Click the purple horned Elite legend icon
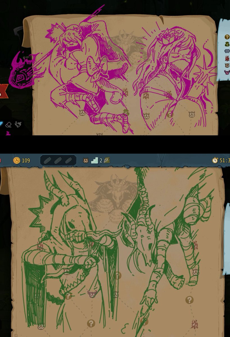This screenshot has height=337, width=230. [x=227, y=72]
